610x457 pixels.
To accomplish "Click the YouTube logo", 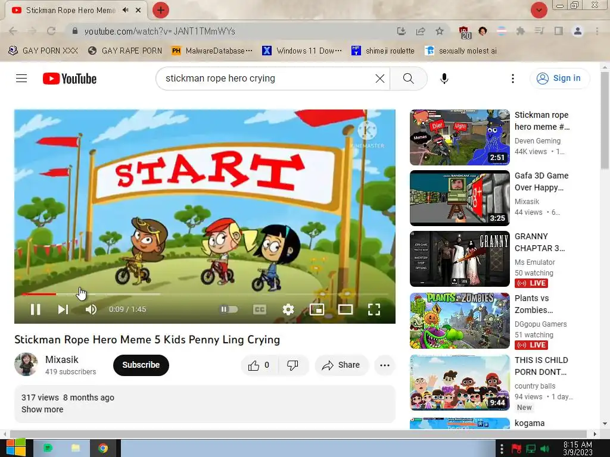I will click(70, 79).
